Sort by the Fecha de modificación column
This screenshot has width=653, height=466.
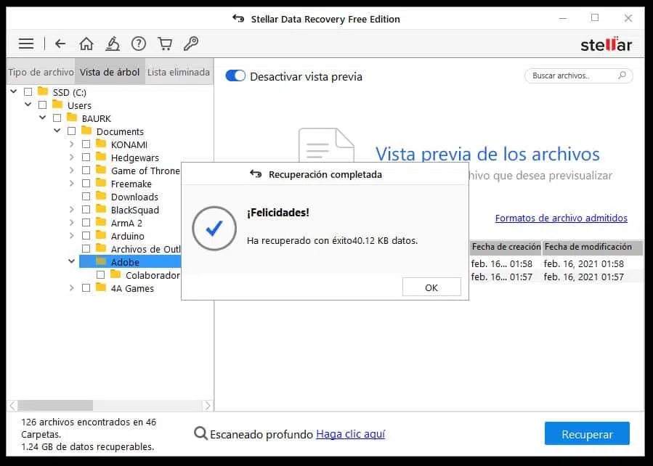pyautogui.click(x=593, y=247)
